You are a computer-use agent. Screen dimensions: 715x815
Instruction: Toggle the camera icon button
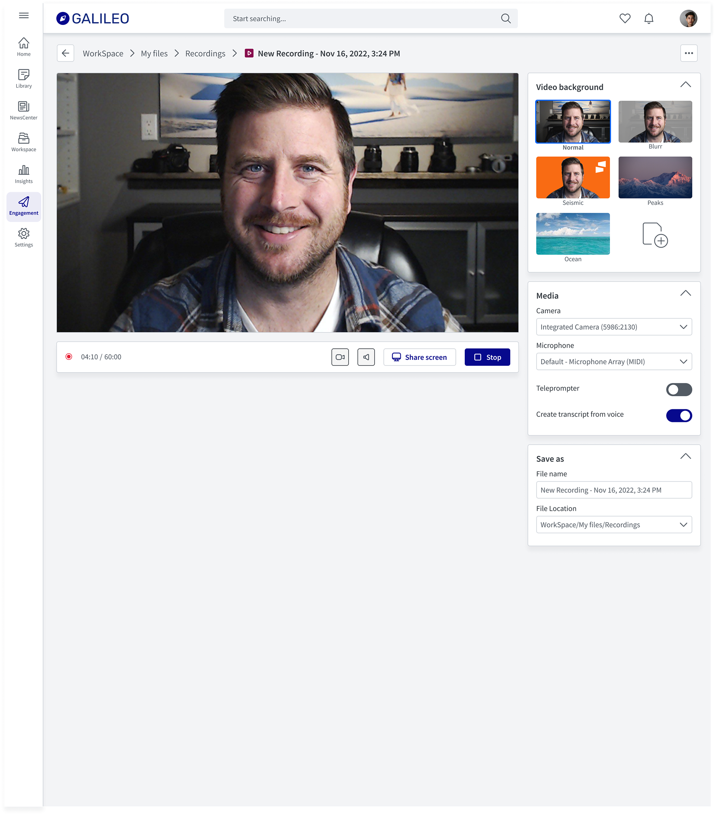pos(340,357)
